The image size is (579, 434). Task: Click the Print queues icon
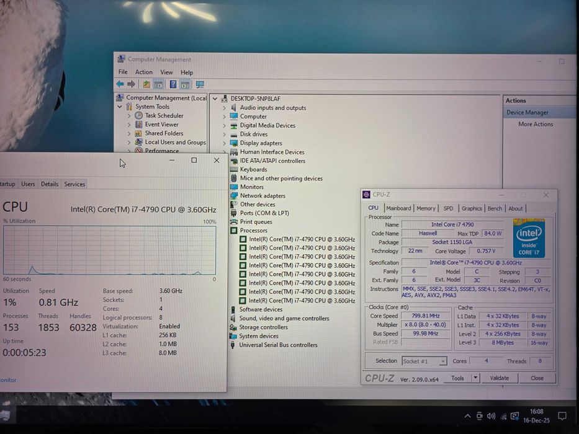[x=234, y=221]
